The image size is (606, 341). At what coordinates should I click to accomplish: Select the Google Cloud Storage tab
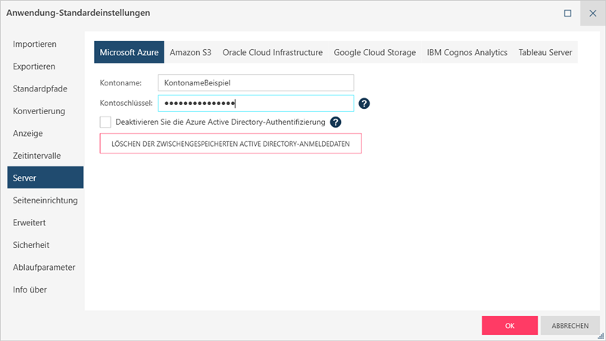pos(375,53)
